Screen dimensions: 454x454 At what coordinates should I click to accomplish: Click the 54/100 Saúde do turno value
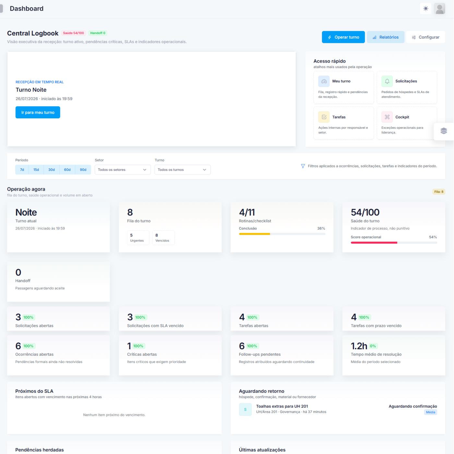(x=365, y=212)
